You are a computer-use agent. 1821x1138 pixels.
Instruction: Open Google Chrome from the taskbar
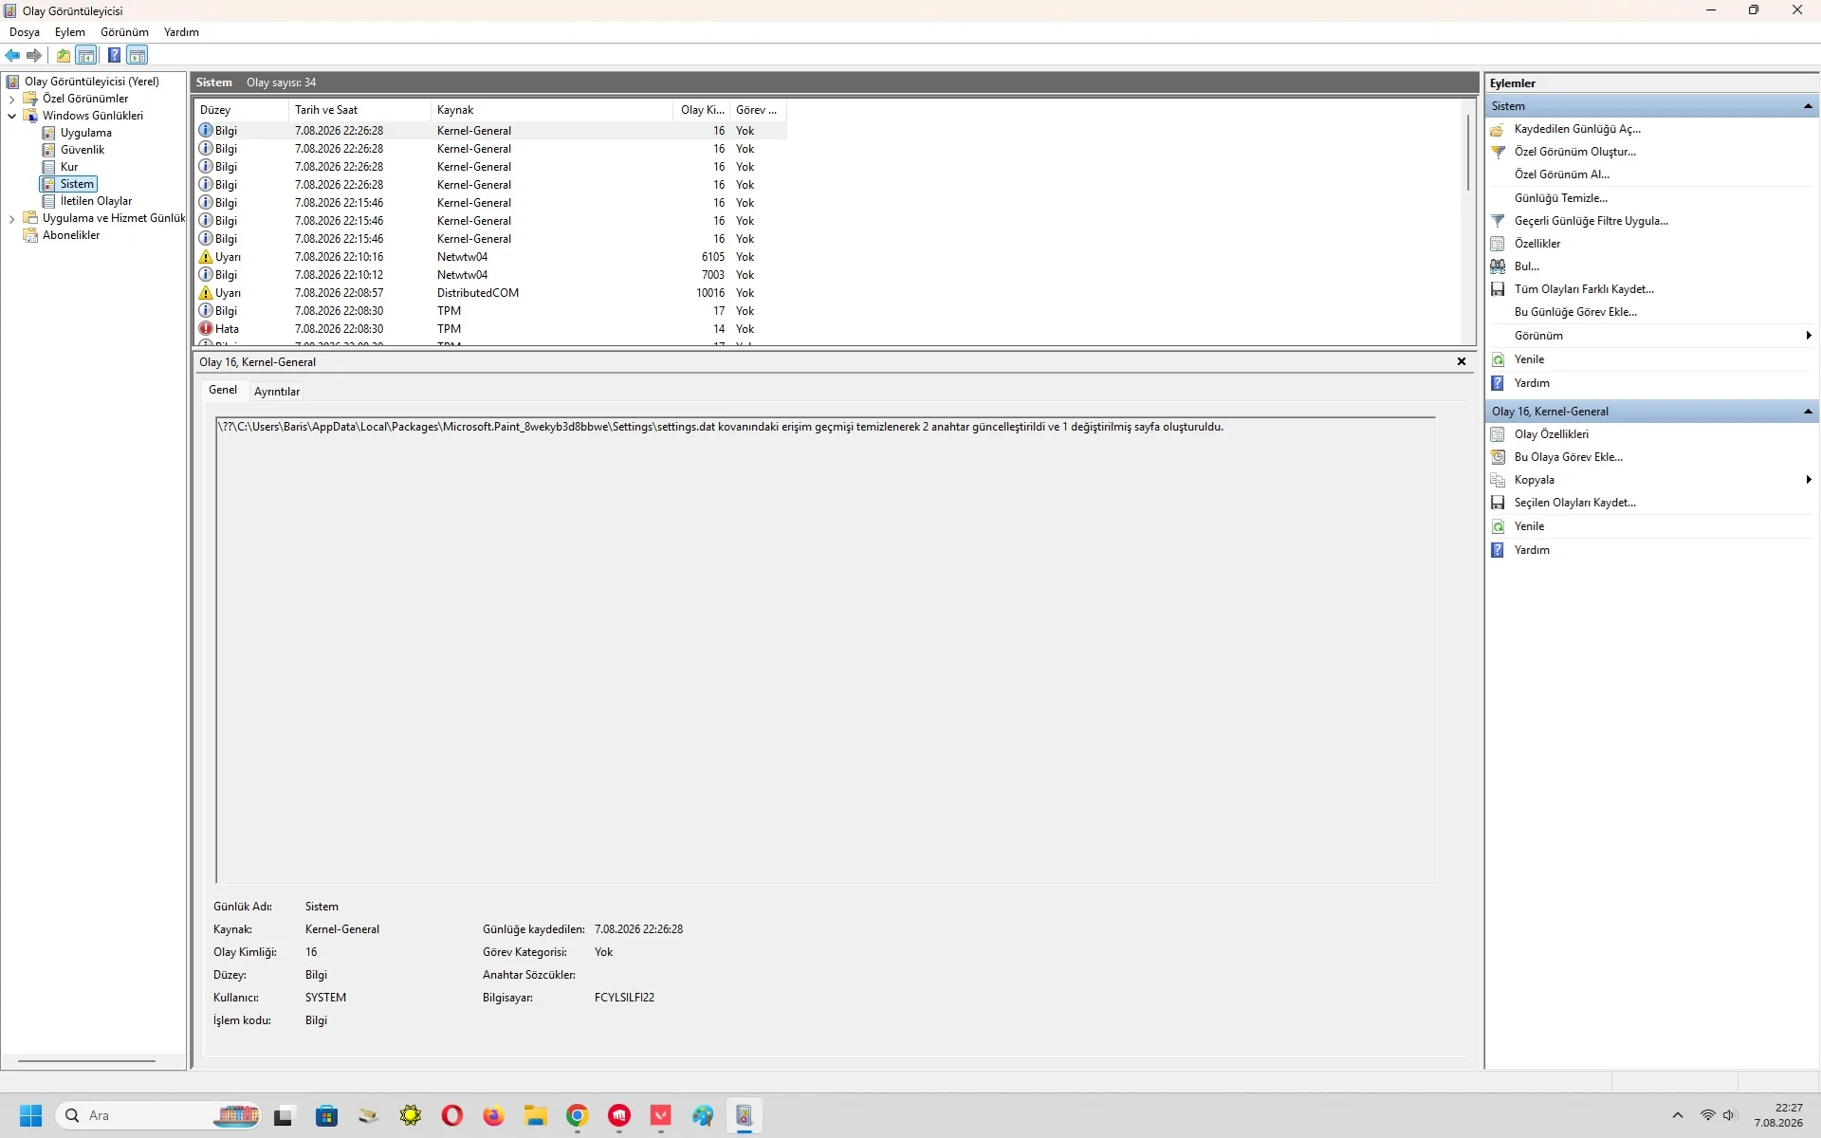[577, 1115]
